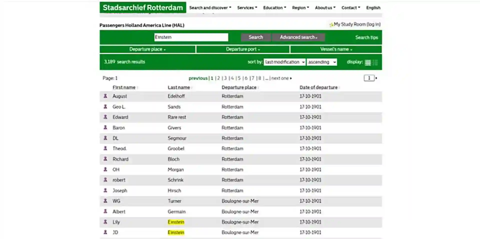Image resolution: width=480 pixels, height=239 pixels.
Task: Switch to table grid display view
Action: pos(368,63)
